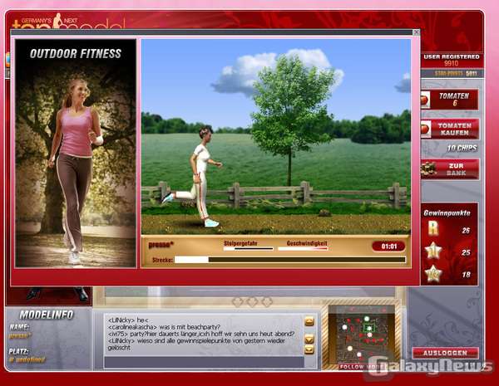This screenshot has height=386, width=499.
Task: Click the User Registered 9910 counter
Action: coord(452,60)
